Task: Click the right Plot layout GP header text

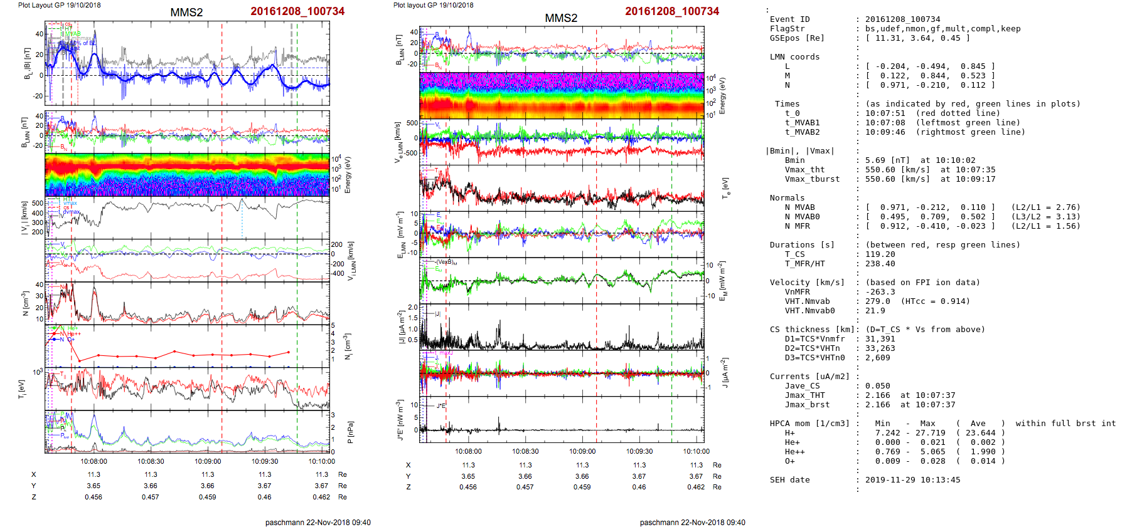Action: 433,5
